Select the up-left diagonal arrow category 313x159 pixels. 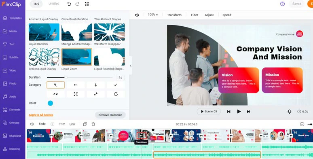tap(55, 85)
